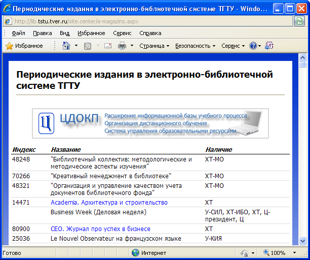Close the Internet Explorer window

(301, 9)
